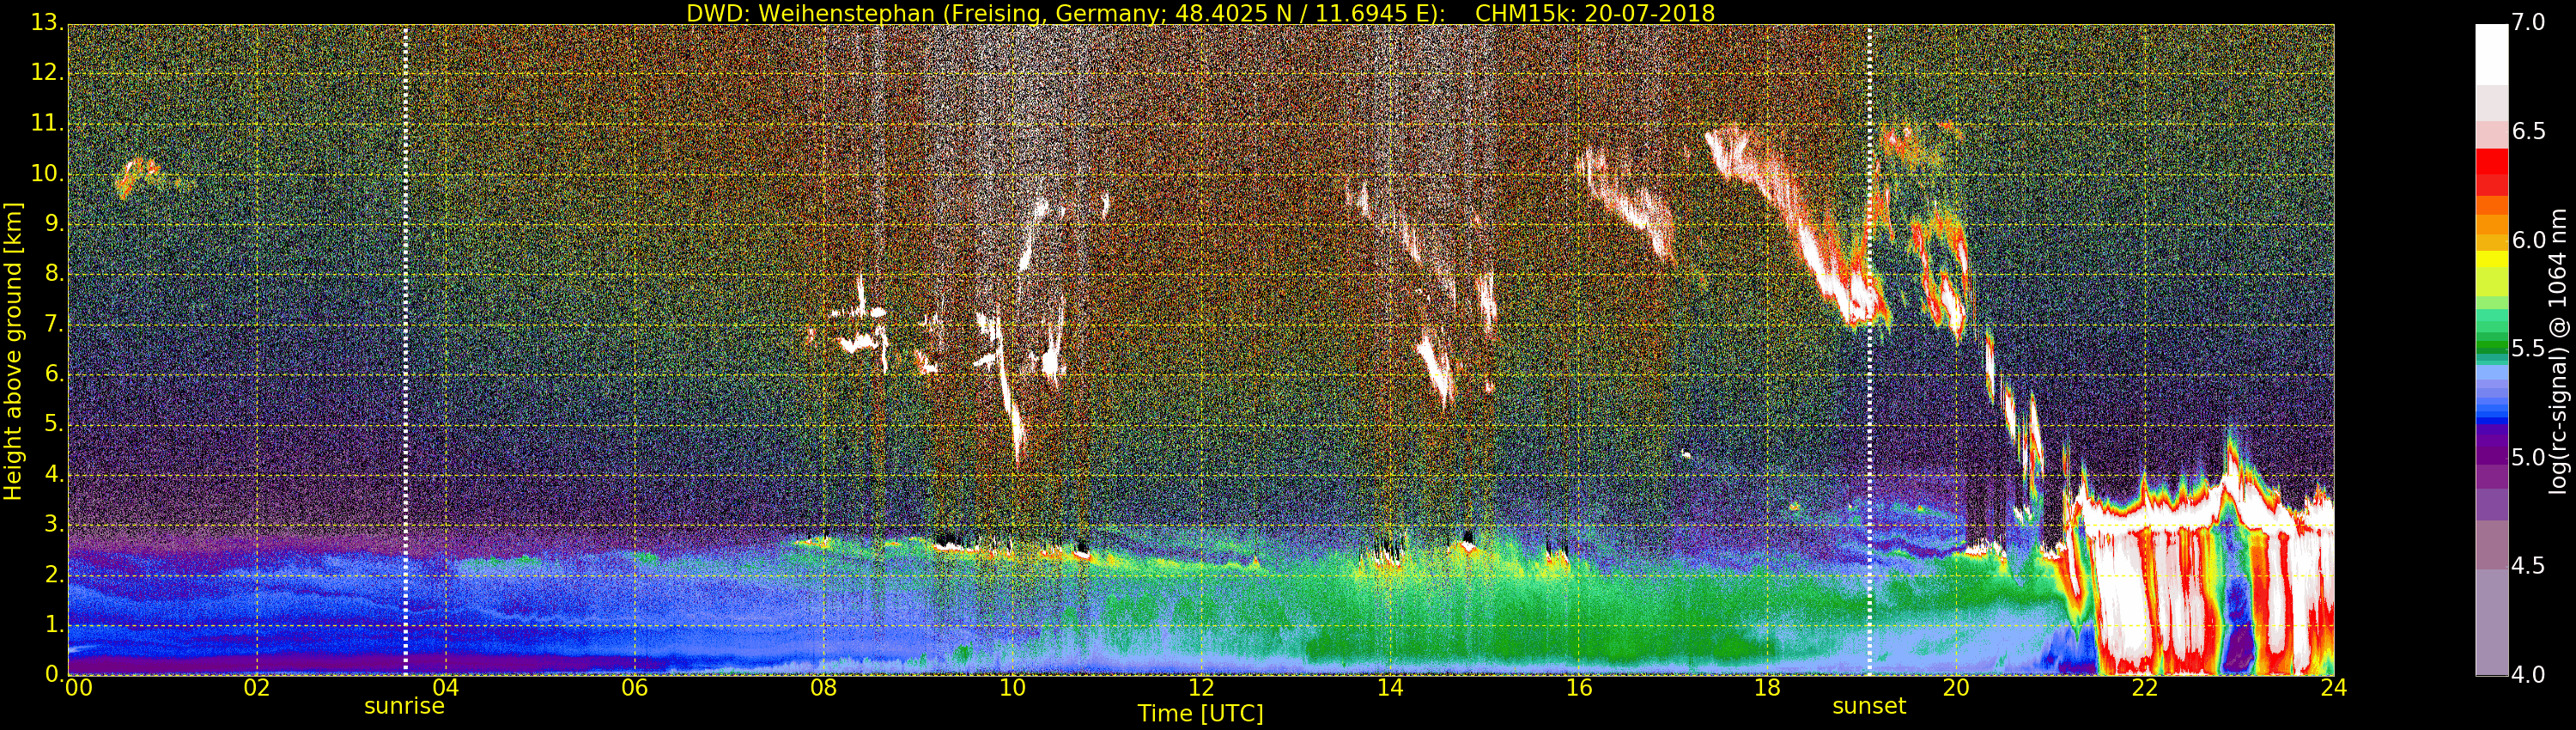Image resolution: width=2576 pixels, height=730 pixels.
Task: Click the 'sunset' label below axis
Action: tap(1869, 706)
